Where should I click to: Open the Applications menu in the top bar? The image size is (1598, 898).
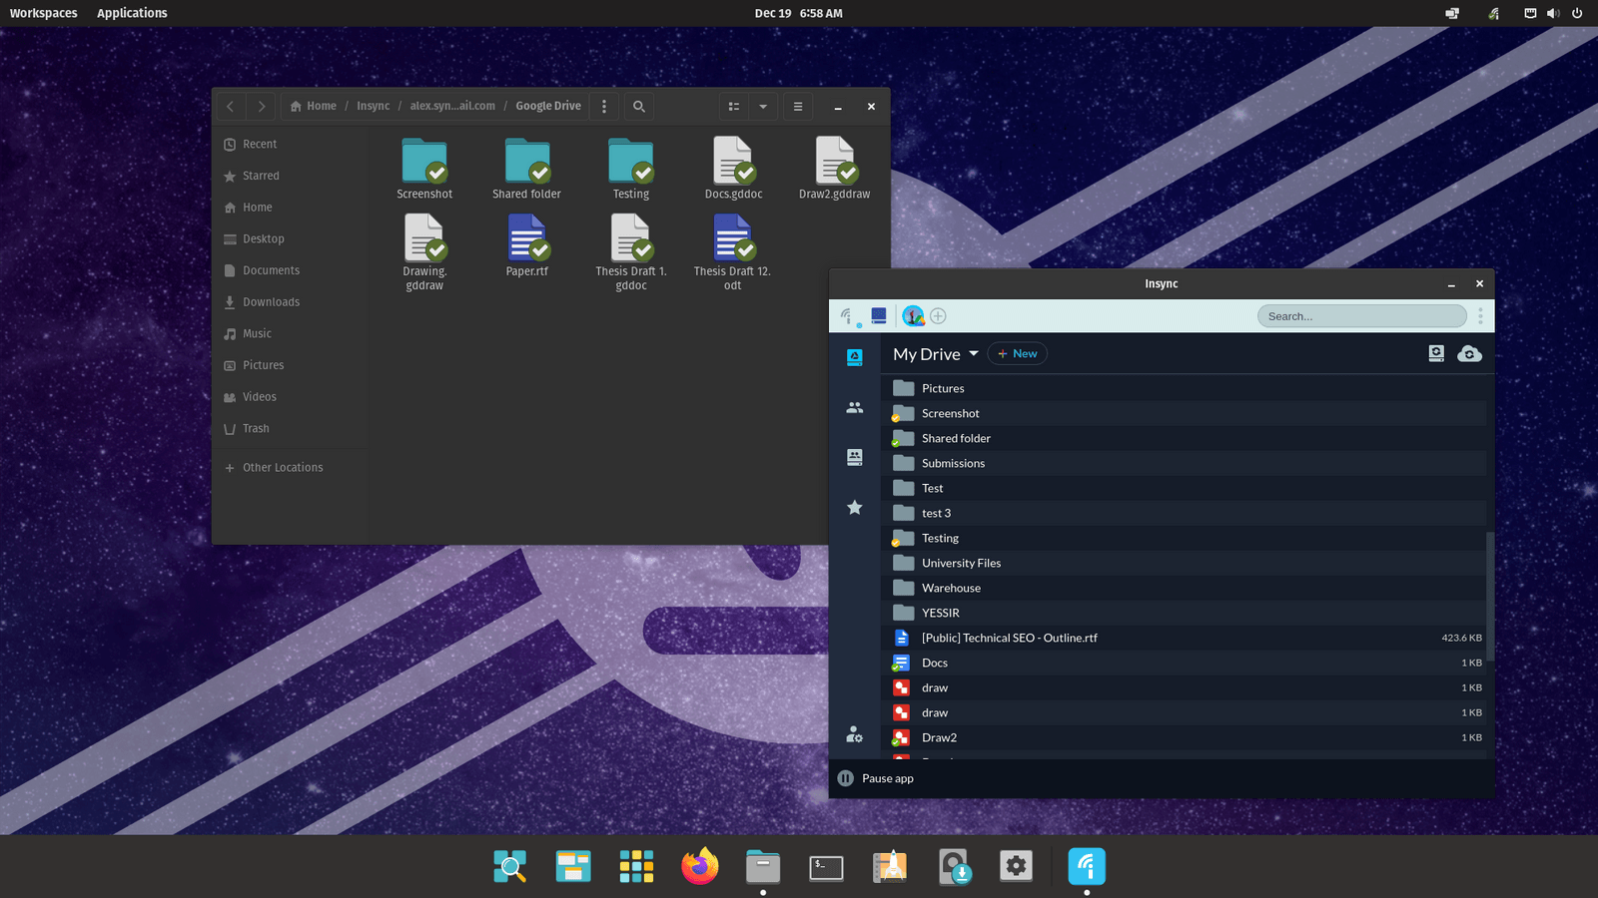coord(131,13)
